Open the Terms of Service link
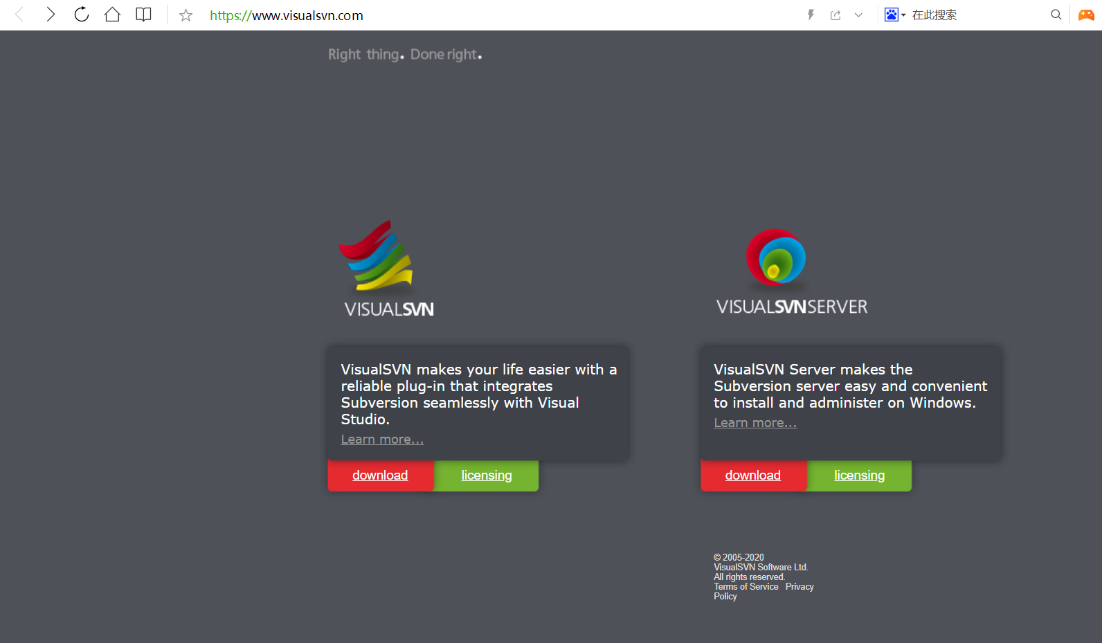The image size is (1102, 643). pyautogui.click(x=746, y=587)
